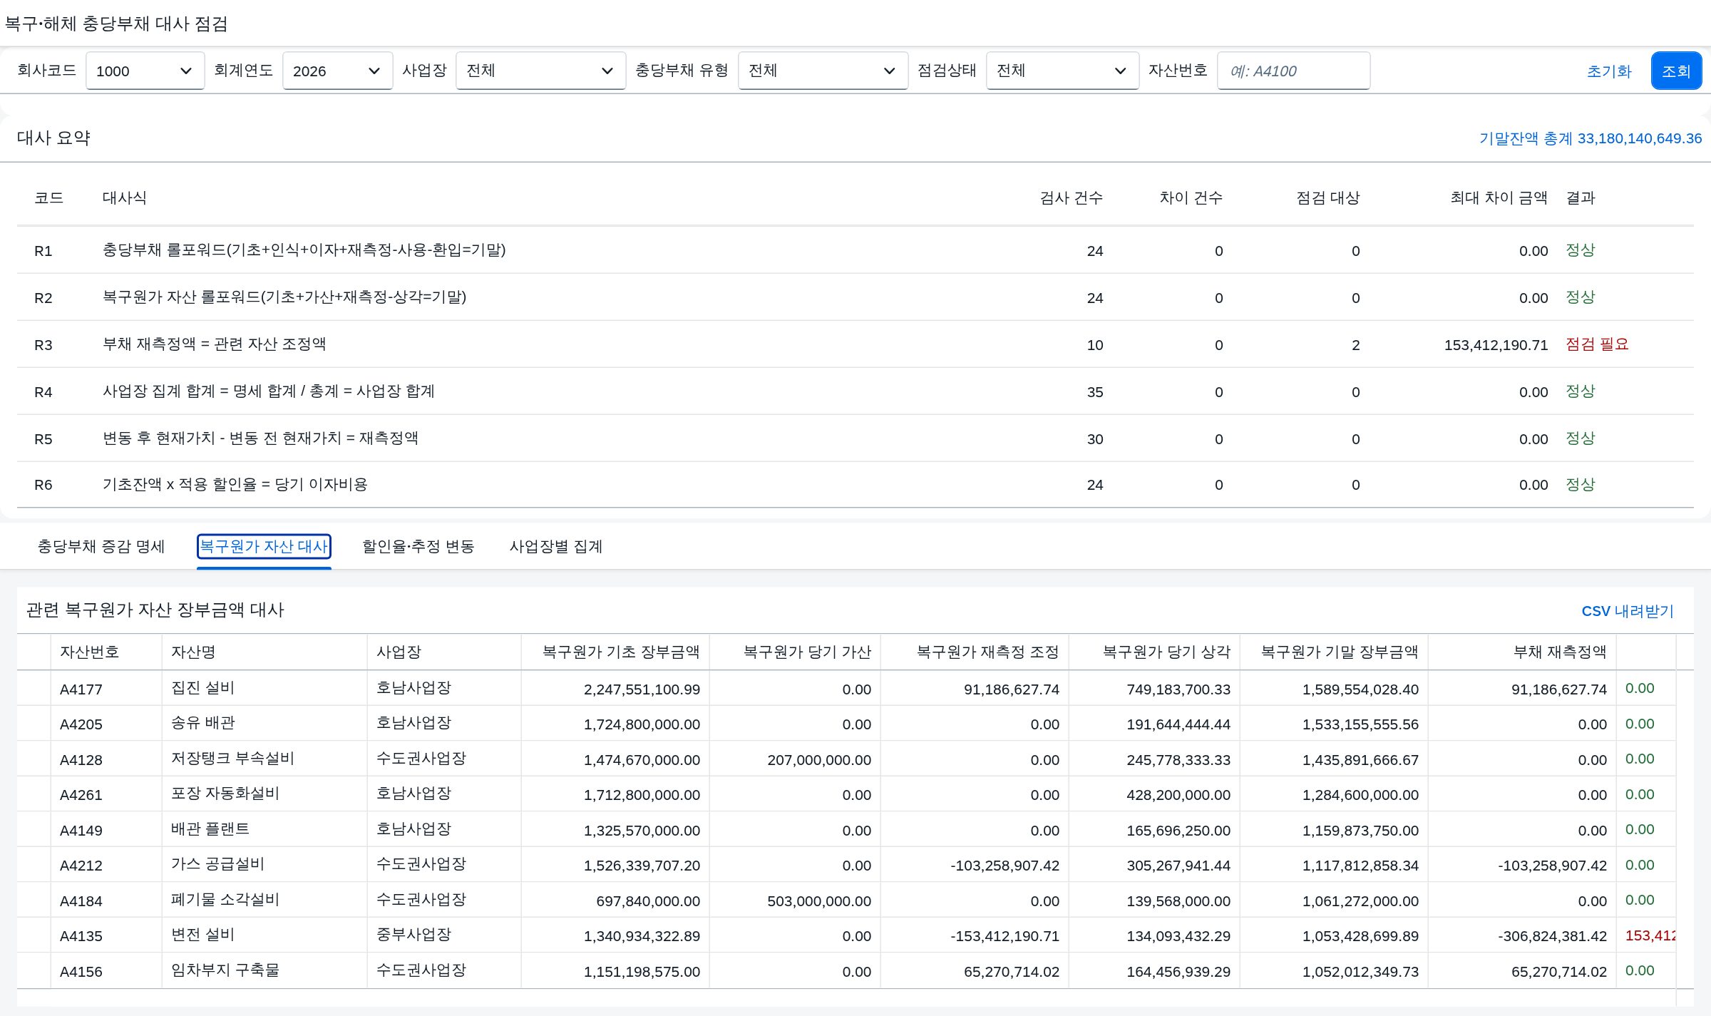The width and height of the screenshot is (1711, 1016).
Task: Click the 153,412,190.71 max difference amount for R3
Action: [1496, 345]
